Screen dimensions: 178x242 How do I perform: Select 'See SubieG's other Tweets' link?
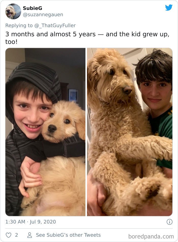pos(68,235)
